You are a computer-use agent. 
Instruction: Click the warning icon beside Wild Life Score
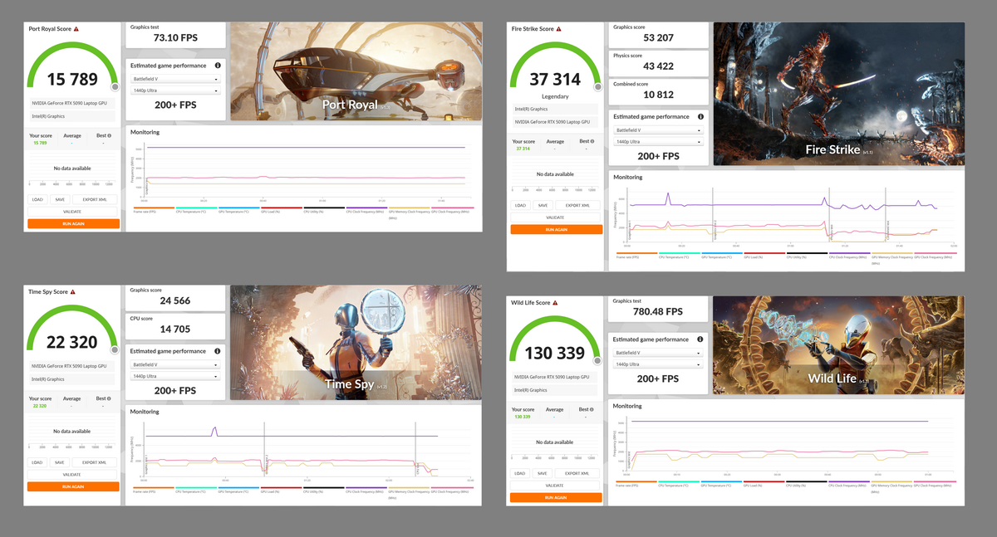pyautogui.click(x=554, y=303)
